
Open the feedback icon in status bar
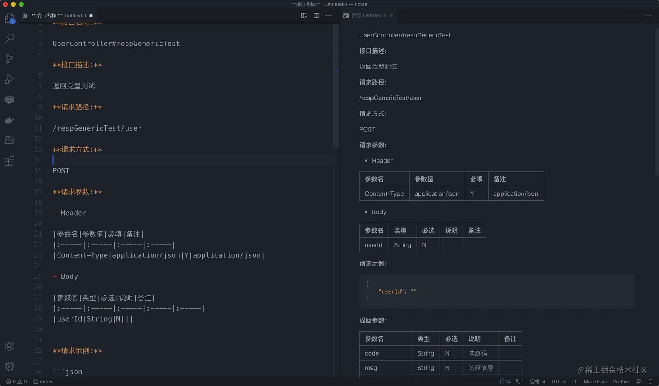(639, 382)
